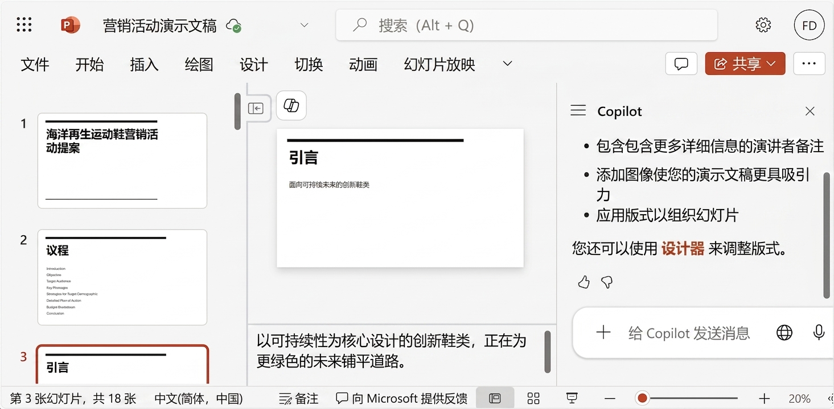The width and height of the screenshot is (834, 409).
Task: Click the PowerPoint logo icon
Action: 70,25
